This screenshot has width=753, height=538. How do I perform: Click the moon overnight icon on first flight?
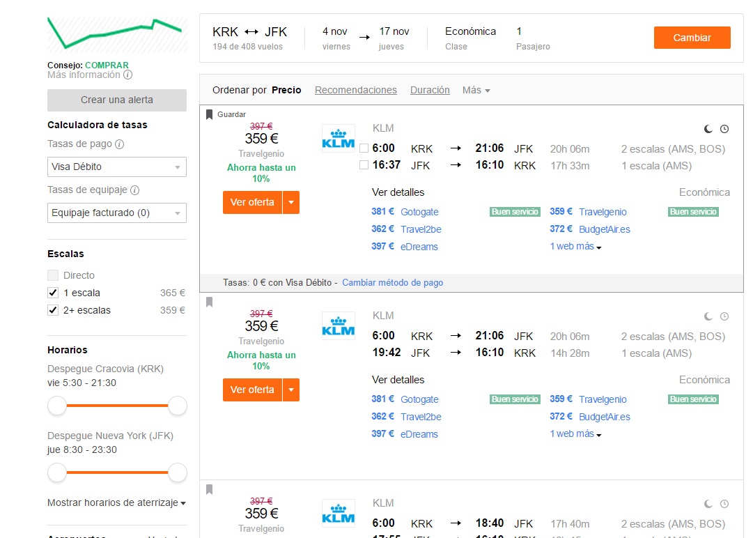pos(708,129)
